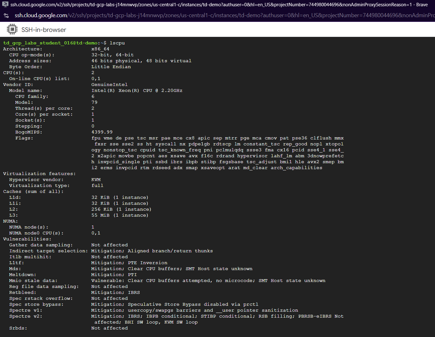Click the Little Endian byte order value
Screen dimensions: 435x337
[111, 67]
